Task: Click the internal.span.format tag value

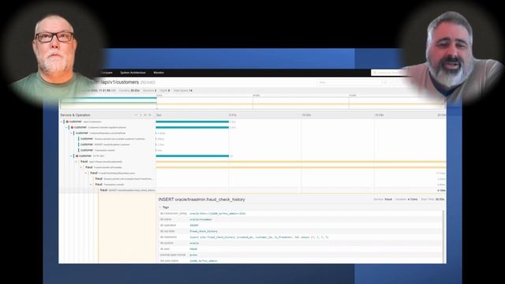Action: tap(193, 255)
